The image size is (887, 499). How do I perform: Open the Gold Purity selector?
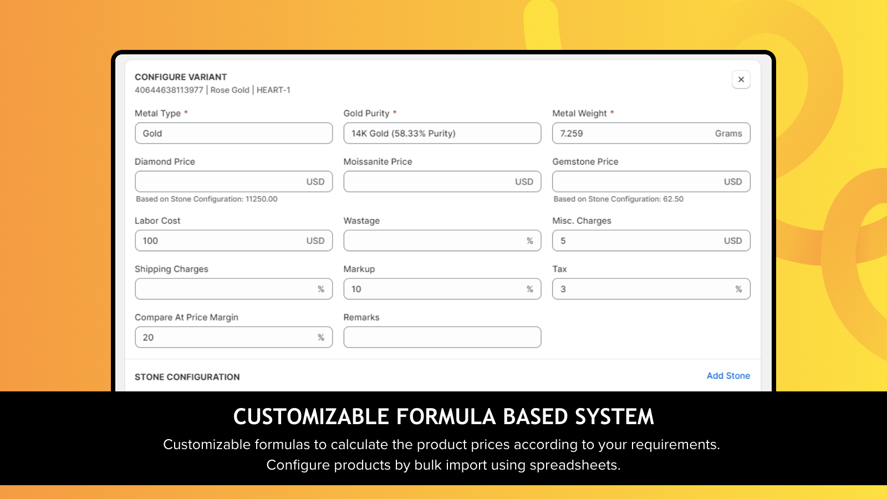pyautogui.click(x=442, y=133)
